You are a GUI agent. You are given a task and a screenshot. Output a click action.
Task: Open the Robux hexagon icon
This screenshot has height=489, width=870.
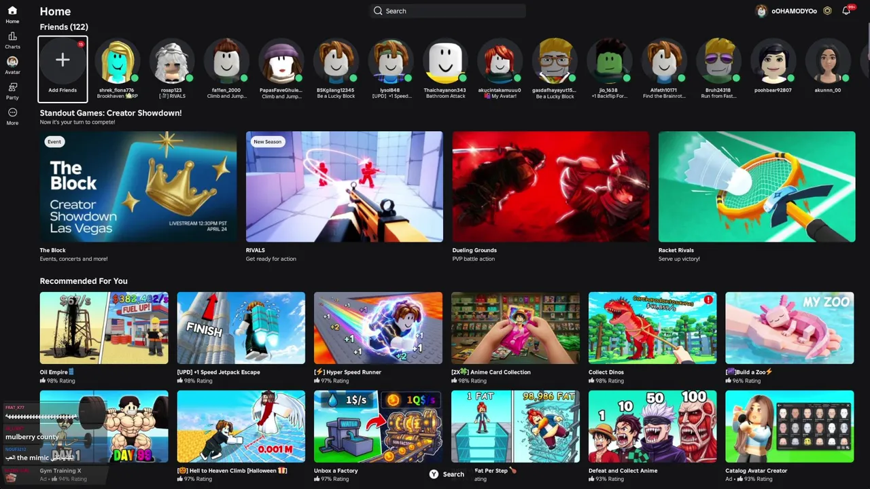point(827,11)
